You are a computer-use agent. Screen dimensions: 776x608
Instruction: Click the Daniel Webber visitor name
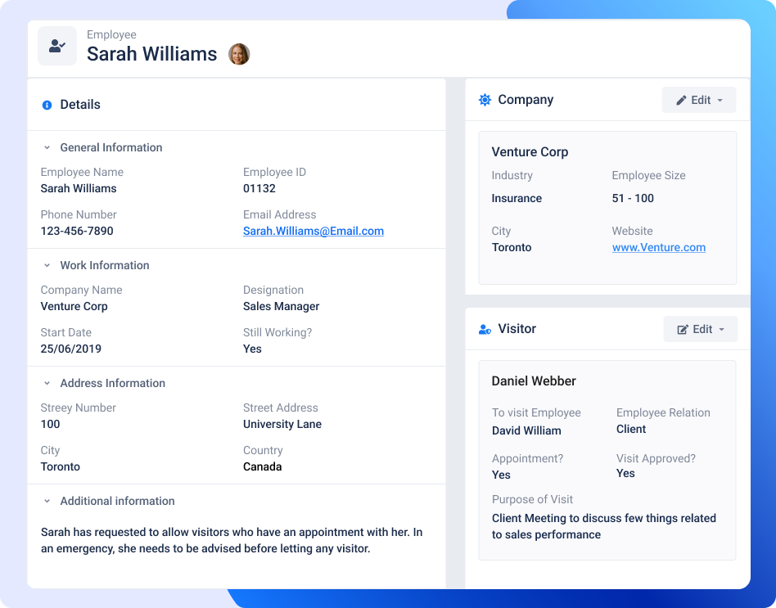point(534,381)
